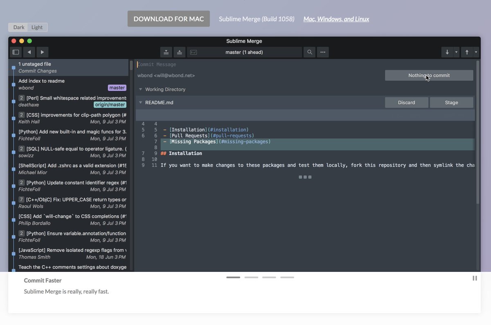Click the added Missing Packages diff line

318,141
